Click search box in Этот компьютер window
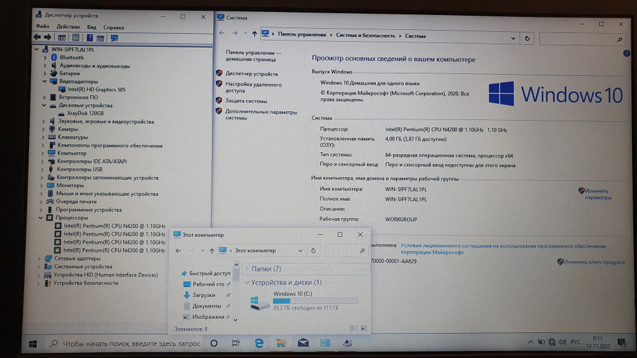Screen dimensions: 637x358 pos(345,251)
